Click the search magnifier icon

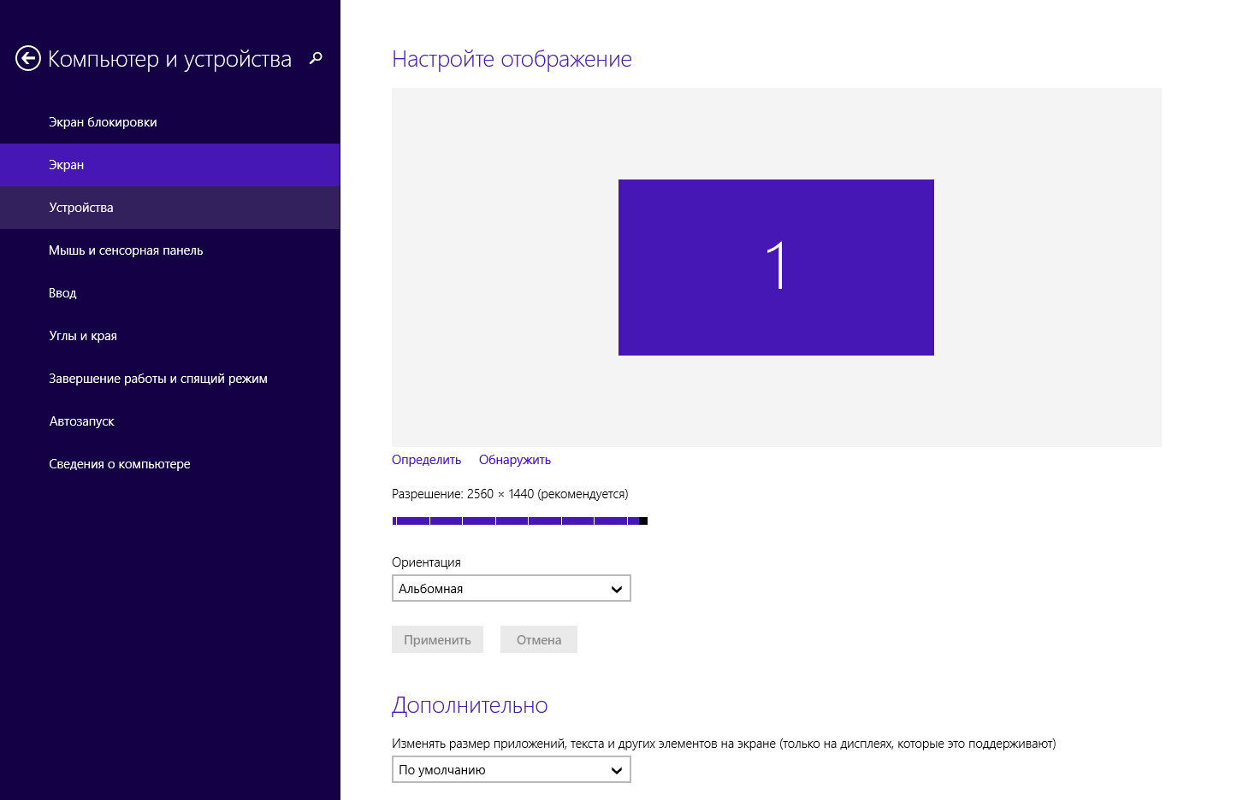click(x=316, y=58)
